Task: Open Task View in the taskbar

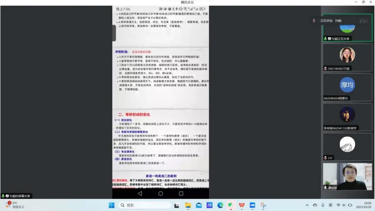Action: 177,205
